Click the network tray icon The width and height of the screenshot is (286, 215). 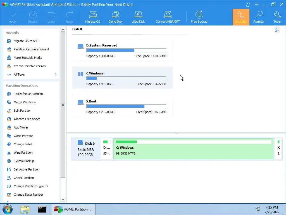click(258, 209)
